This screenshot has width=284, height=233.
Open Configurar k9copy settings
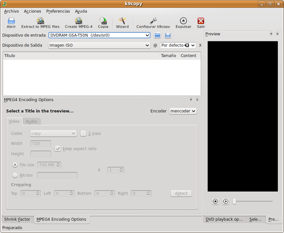[x=153, y=21]
